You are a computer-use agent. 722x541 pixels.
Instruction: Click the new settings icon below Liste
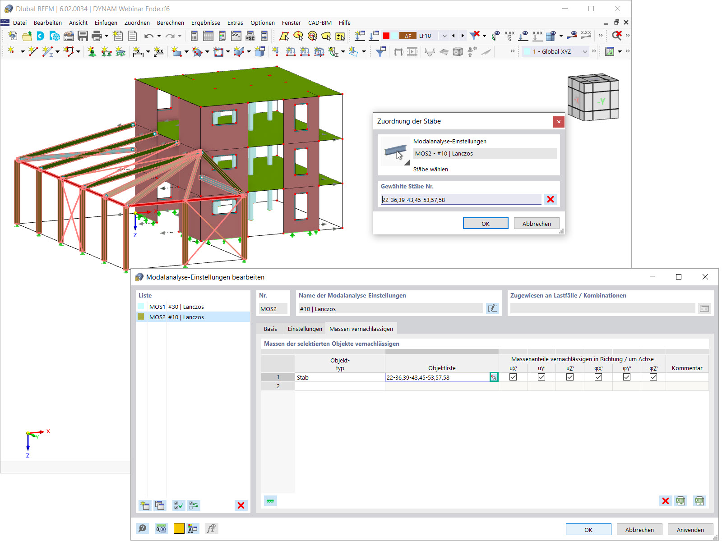[x=144, y=505]
